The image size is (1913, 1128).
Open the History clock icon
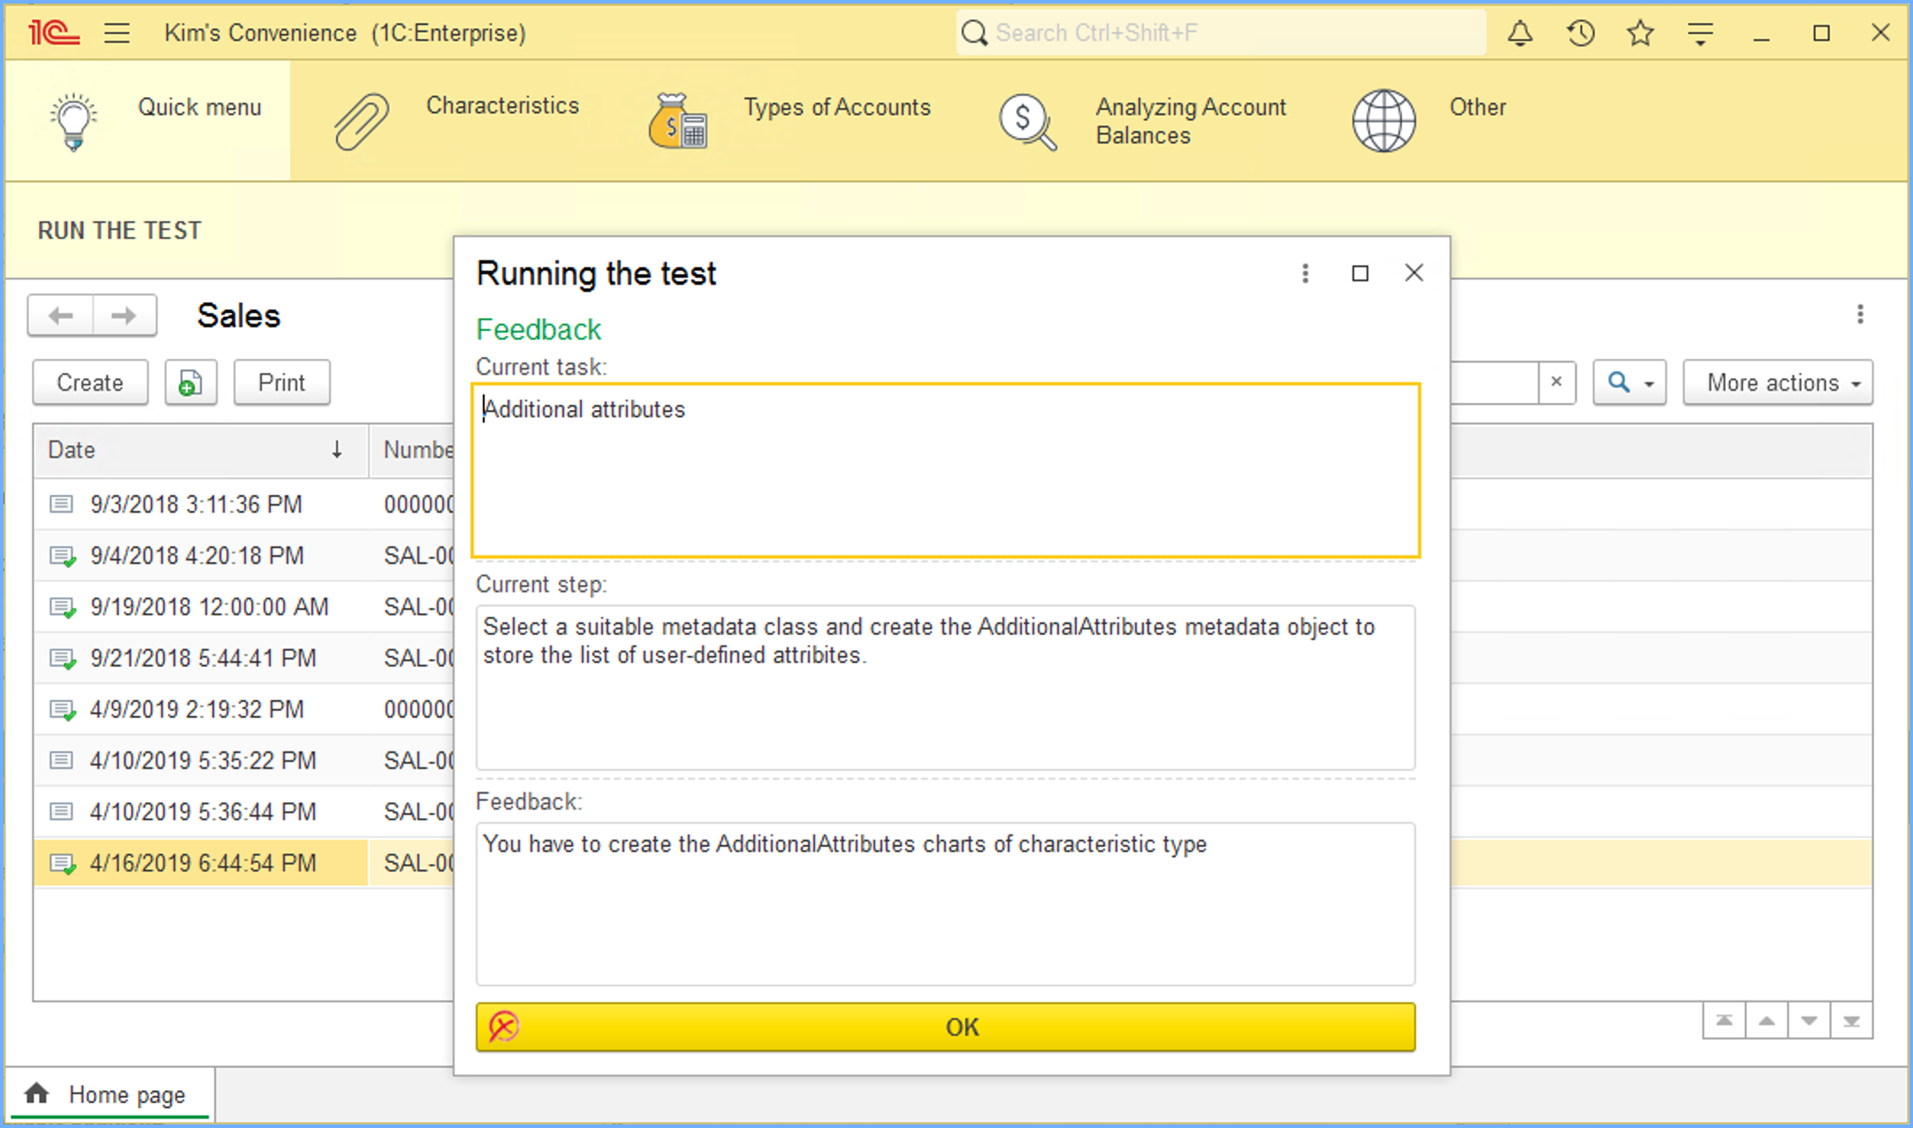(1581, 34)
